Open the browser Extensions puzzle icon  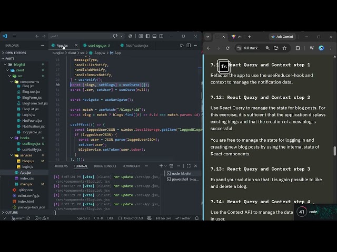point(298,48)
